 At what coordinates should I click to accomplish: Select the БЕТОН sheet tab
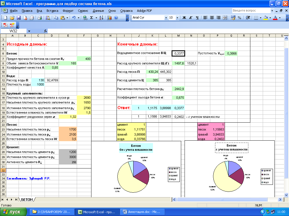pyautogui.click(x=27, y=199)
